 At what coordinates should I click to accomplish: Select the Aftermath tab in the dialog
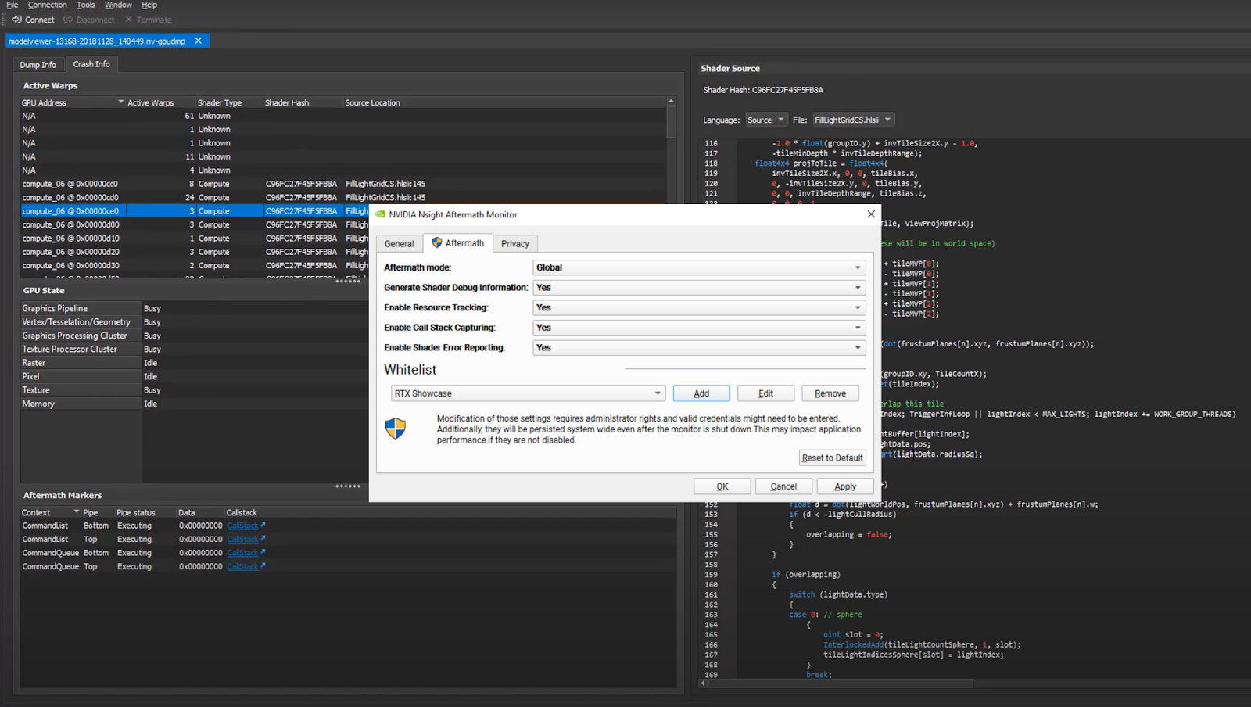point(458,243)
